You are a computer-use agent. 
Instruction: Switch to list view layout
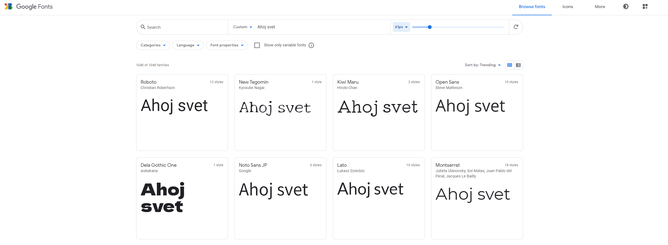pyautogui.click(x=518, y=65)
